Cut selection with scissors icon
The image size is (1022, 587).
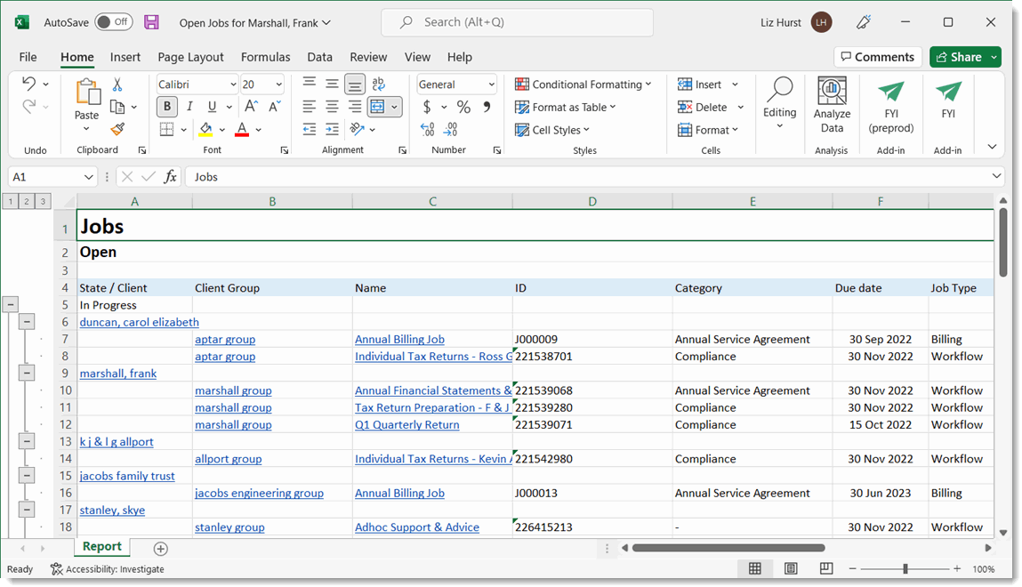pos(117,84)
